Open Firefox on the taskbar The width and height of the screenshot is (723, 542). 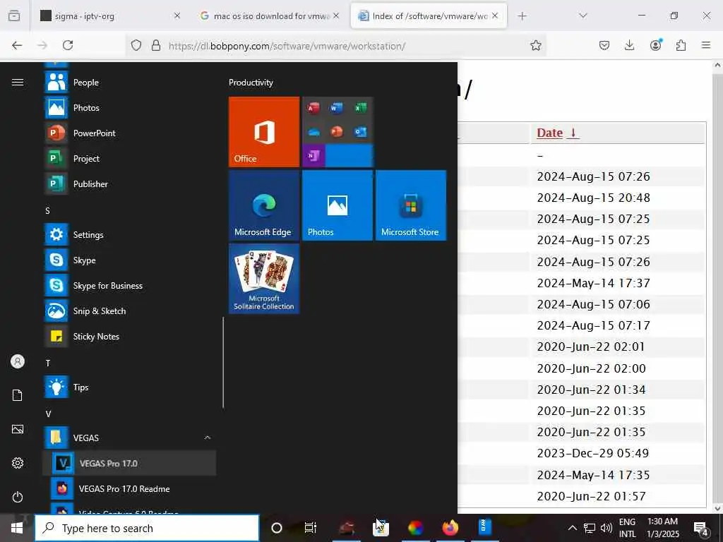coord(450,527)
